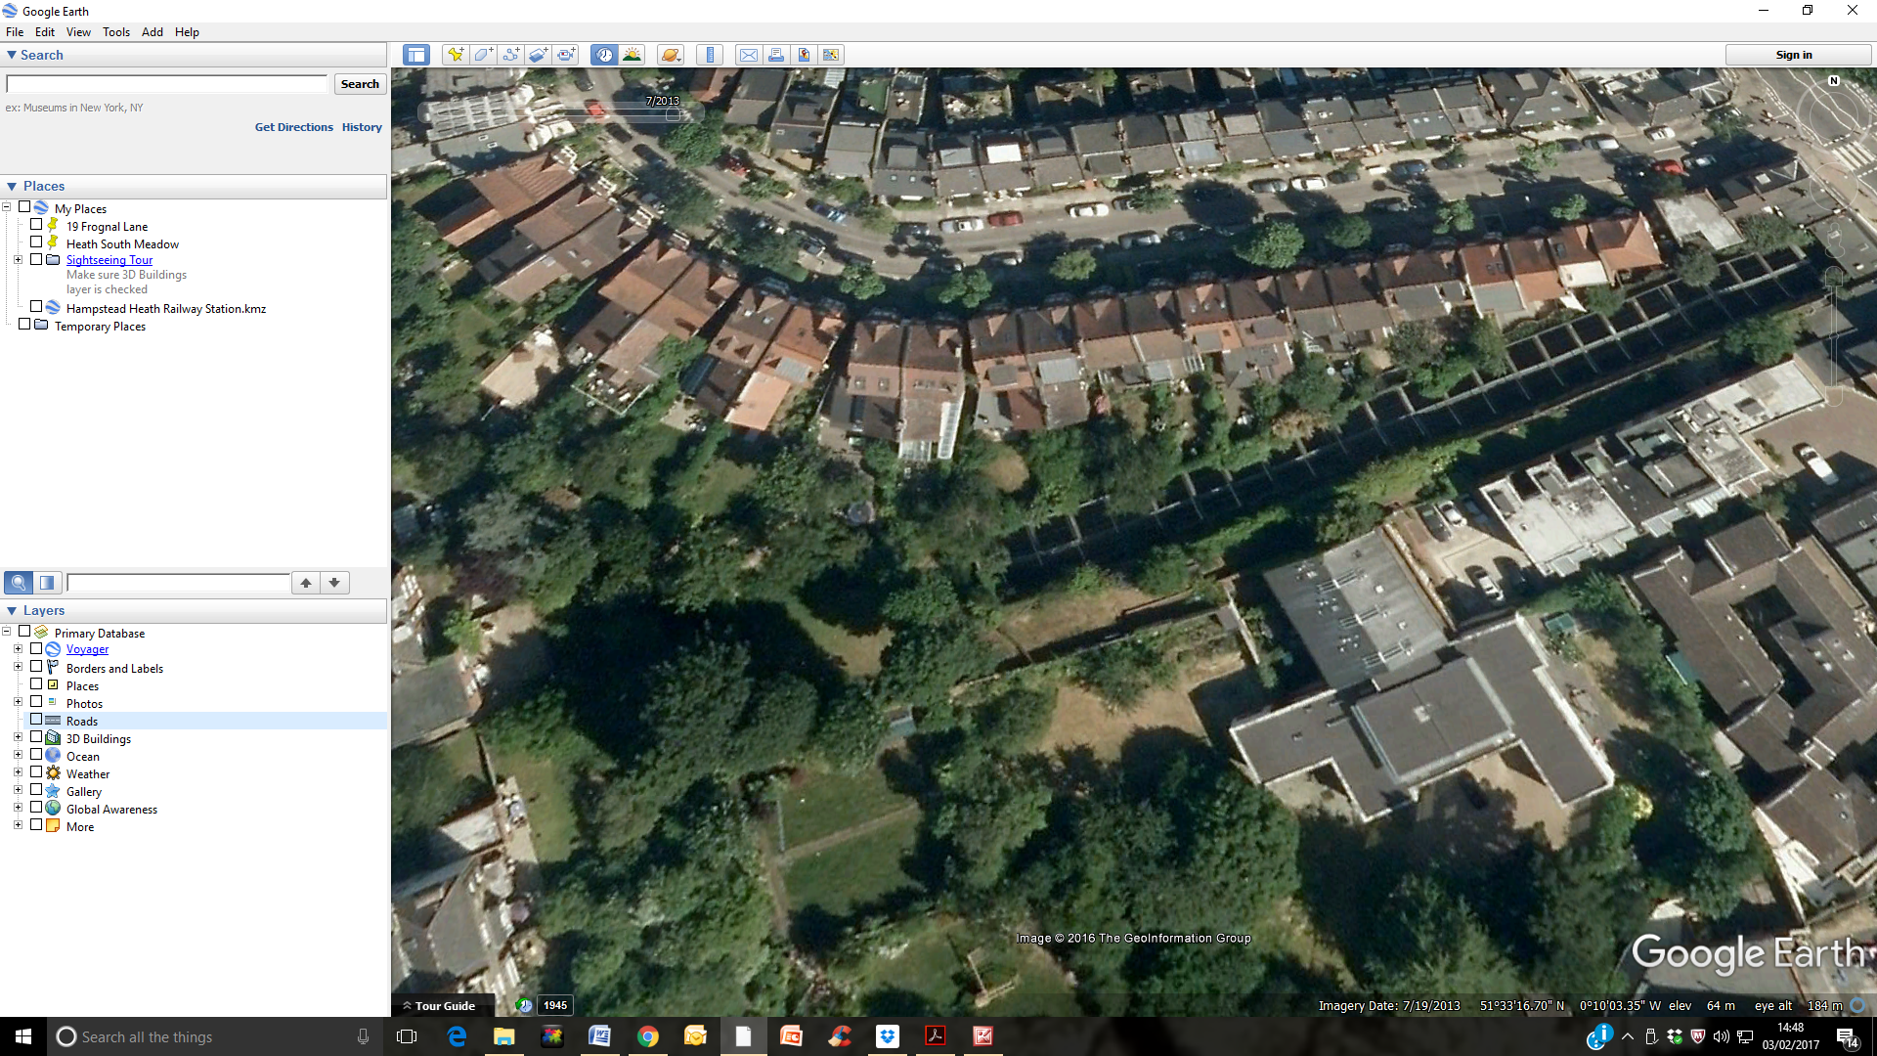Image resolution: width=1877 pixels, height=1056 pixels.
Task: Enable the 3D Buildings layer checkbox
Action: 36,737
